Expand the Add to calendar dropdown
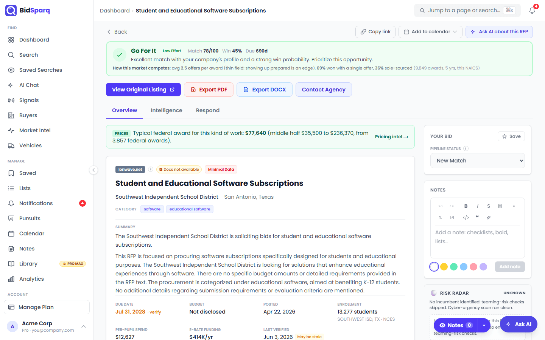The image size is (545, 340). [x=430, y=32]
